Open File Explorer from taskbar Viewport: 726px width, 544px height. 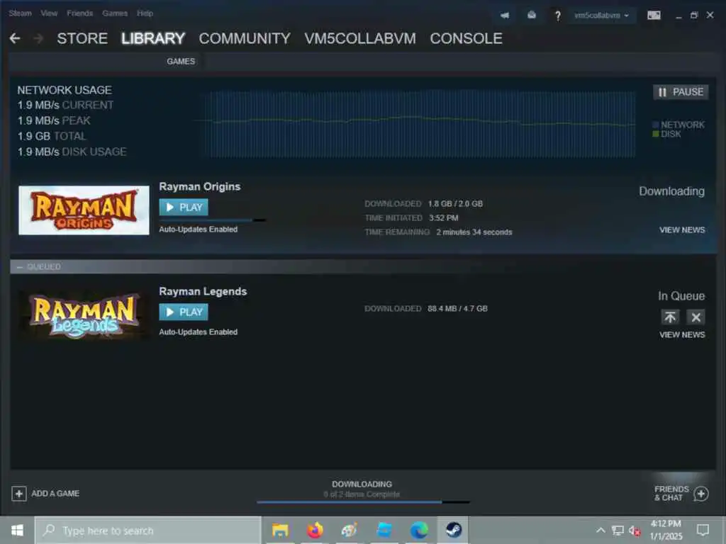pyautogui.click(x=280, y=530)
